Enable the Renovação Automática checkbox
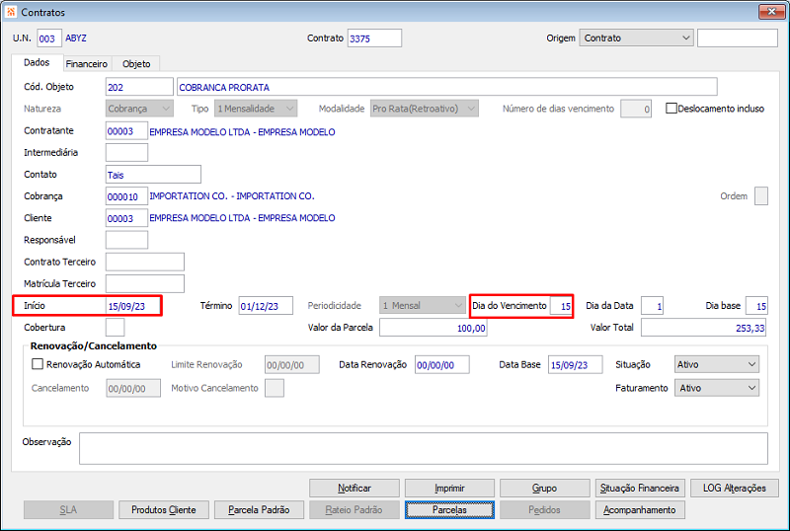 click(38, 364)
